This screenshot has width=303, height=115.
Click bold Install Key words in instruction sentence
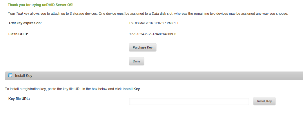click(x=131, y=89)
